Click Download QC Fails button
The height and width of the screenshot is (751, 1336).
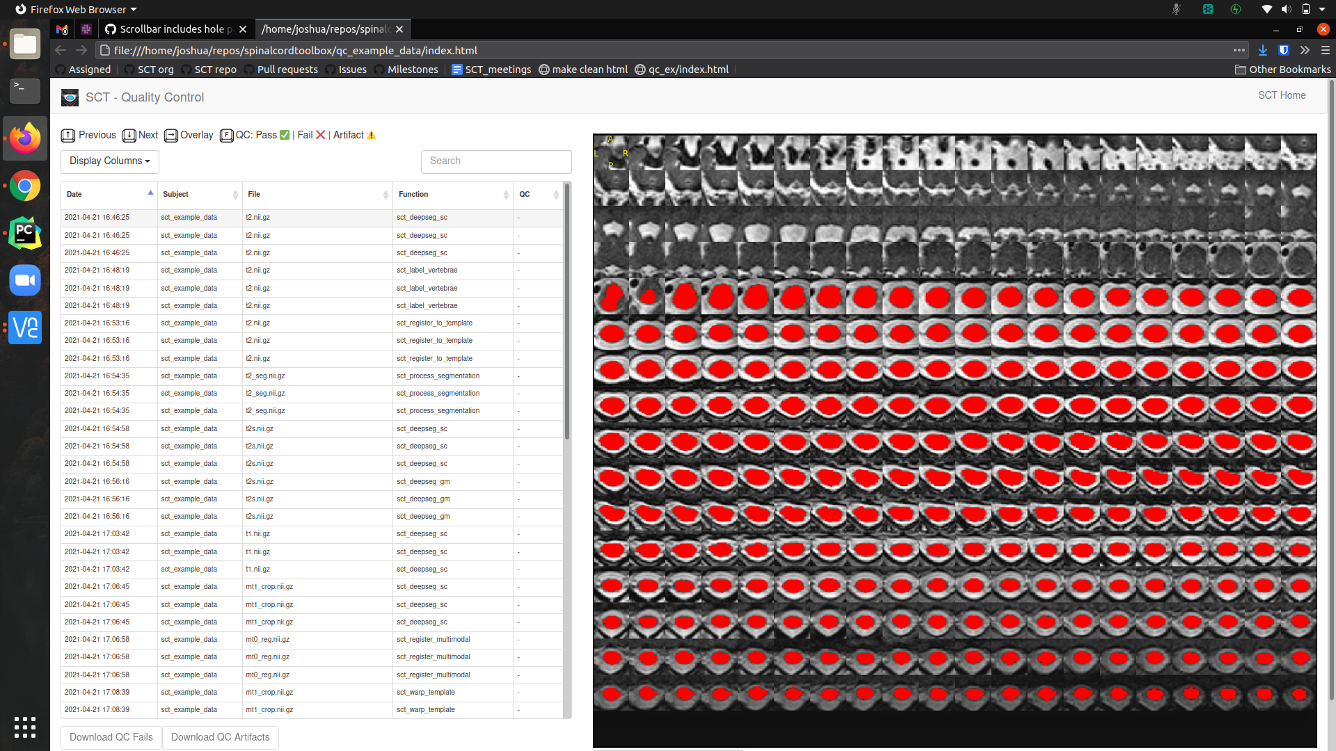tap(111, 738)
